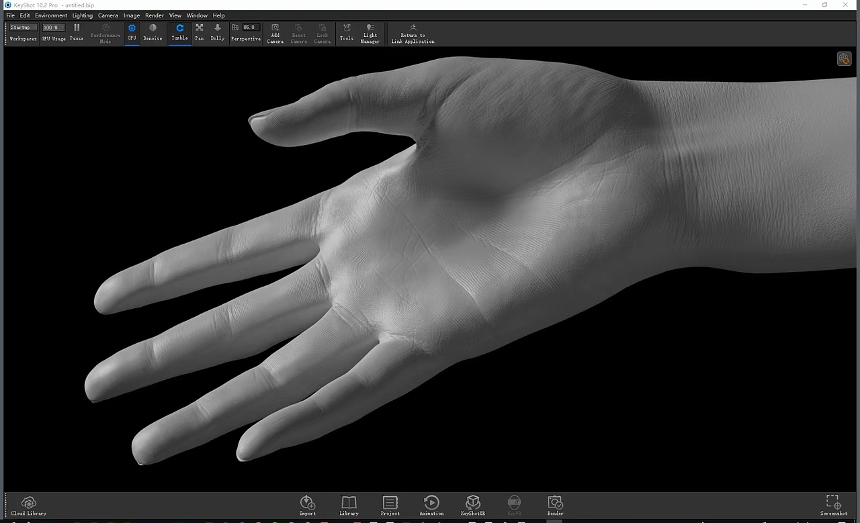860x523 pixels.
Task: Toggle GPU mode in the toolbar
Action: click(x=132, y=32)
